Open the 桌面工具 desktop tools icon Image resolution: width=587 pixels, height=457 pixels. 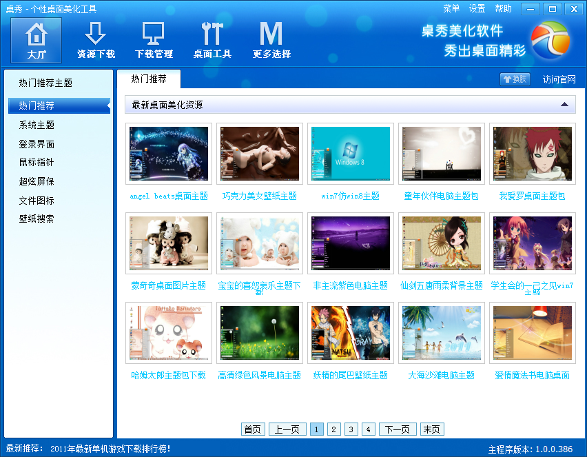pos(212,32)
